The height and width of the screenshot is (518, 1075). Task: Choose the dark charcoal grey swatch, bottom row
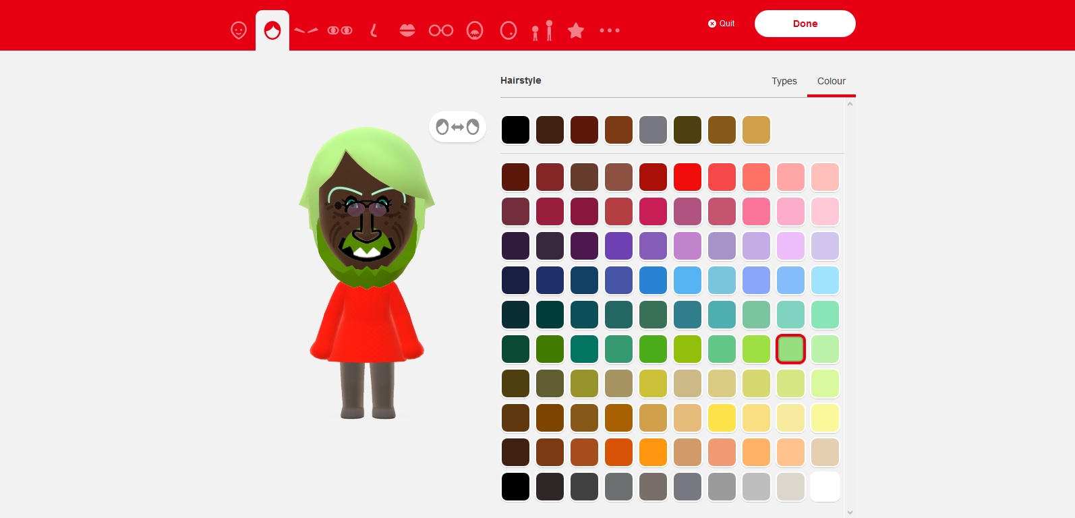click(585, 487)
